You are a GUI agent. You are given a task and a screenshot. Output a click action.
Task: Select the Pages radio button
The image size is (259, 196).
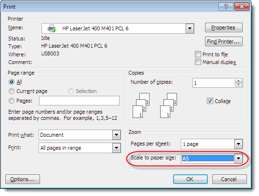(x=12, y=101)
